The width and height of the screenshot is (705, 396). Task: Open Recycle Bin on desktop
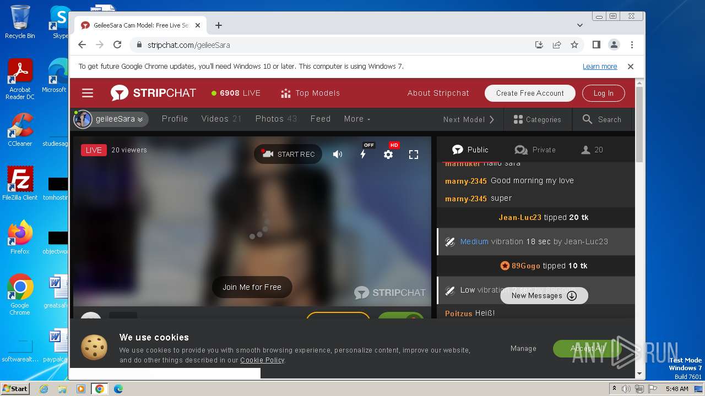[20, 22]
